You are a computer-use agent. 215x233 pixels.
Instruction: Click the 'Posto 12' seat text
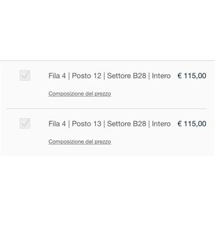(x=87, y=76)
